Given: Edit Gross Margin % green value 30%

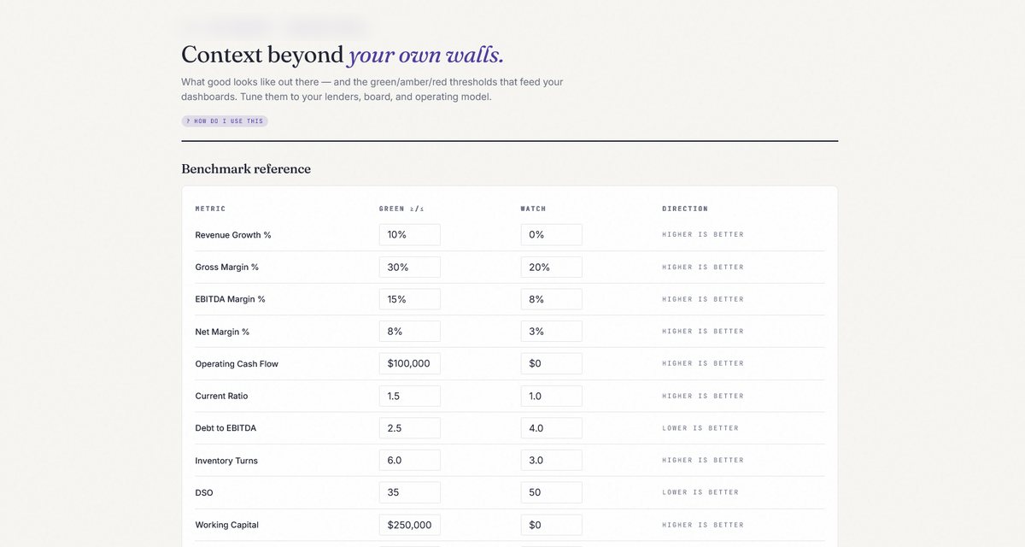Looking at the screenshot, I should coord(410,268).
